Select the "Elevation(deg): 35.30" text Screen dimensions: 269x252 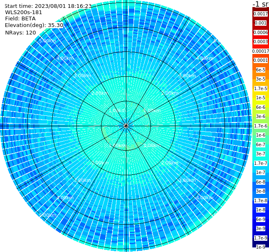click(x=34, y=25)
